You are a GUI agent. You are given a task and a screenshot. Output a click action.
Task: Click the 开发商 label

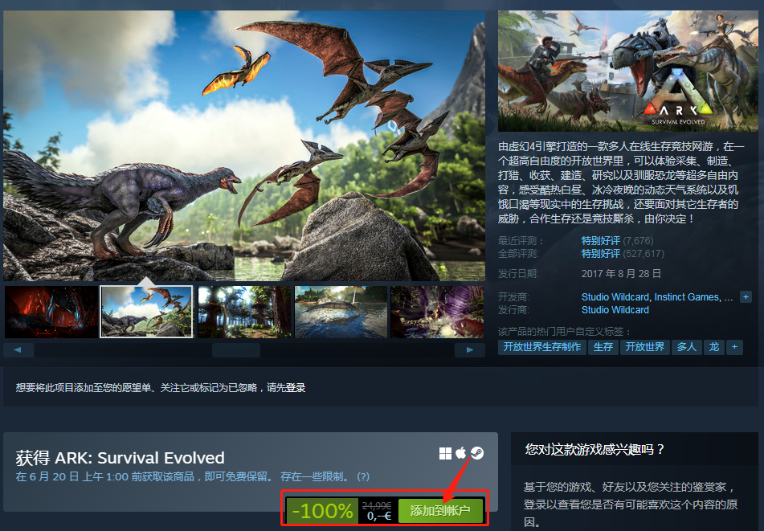tap(513, 296)
